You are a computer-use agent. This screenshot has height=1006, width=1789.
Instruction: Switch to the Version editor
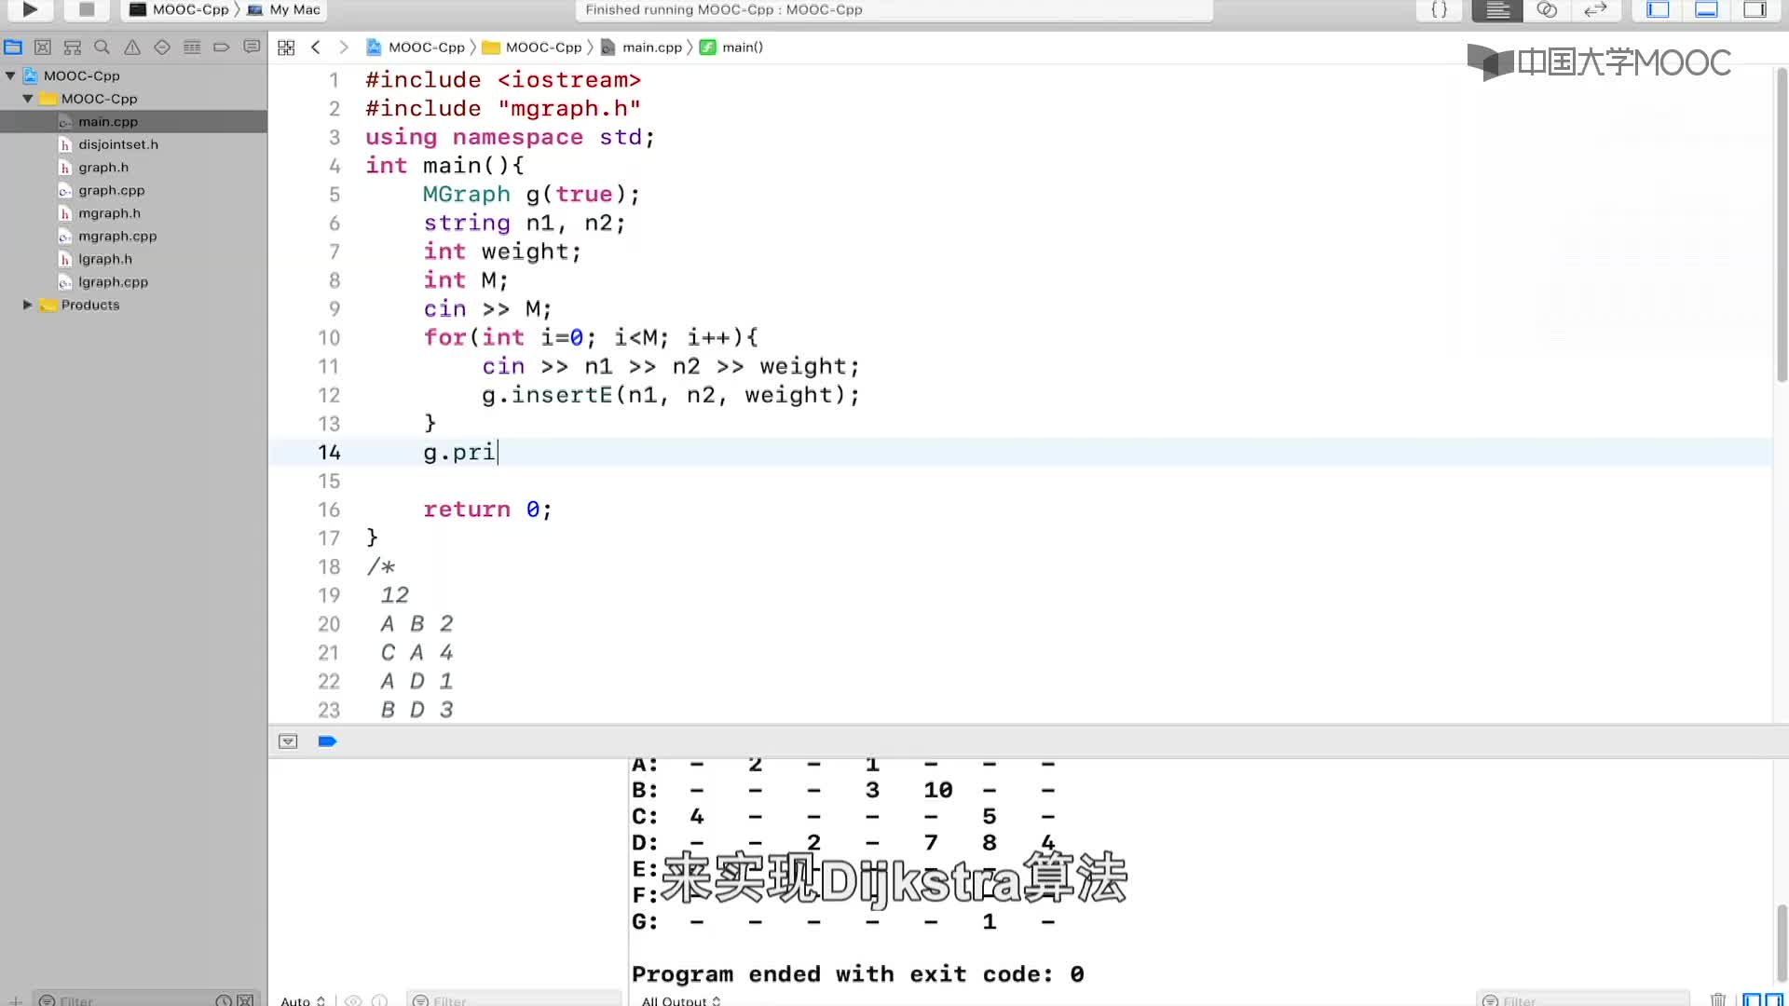(1596, 9)
